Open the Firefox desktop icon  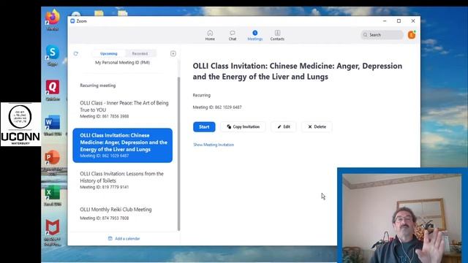[53, 20]
